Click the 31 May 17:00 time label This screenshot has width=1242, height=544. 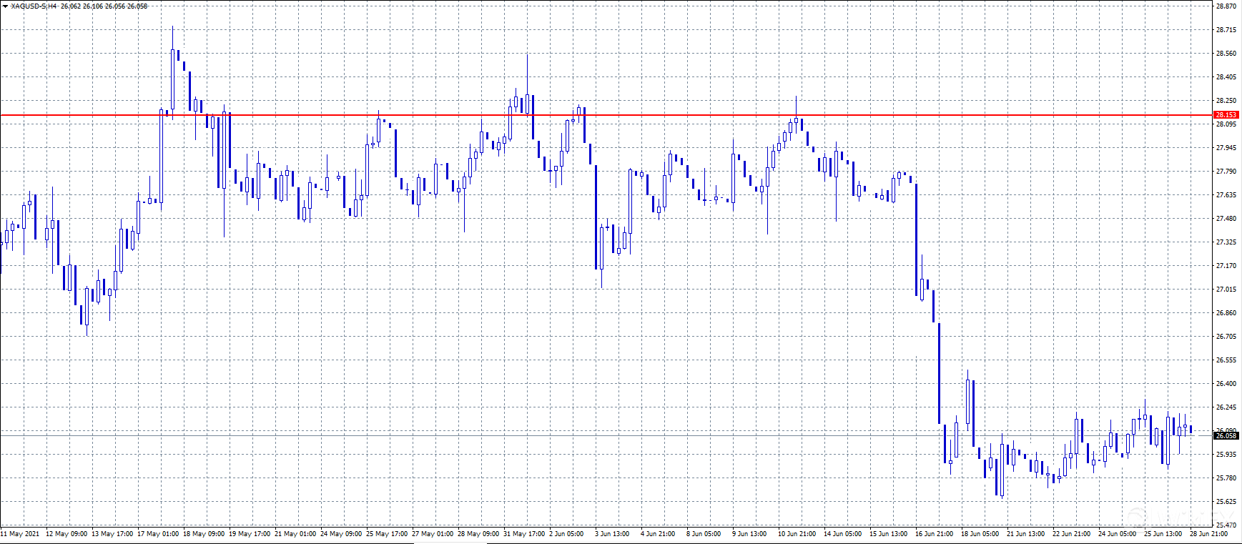tap(524, 533)
